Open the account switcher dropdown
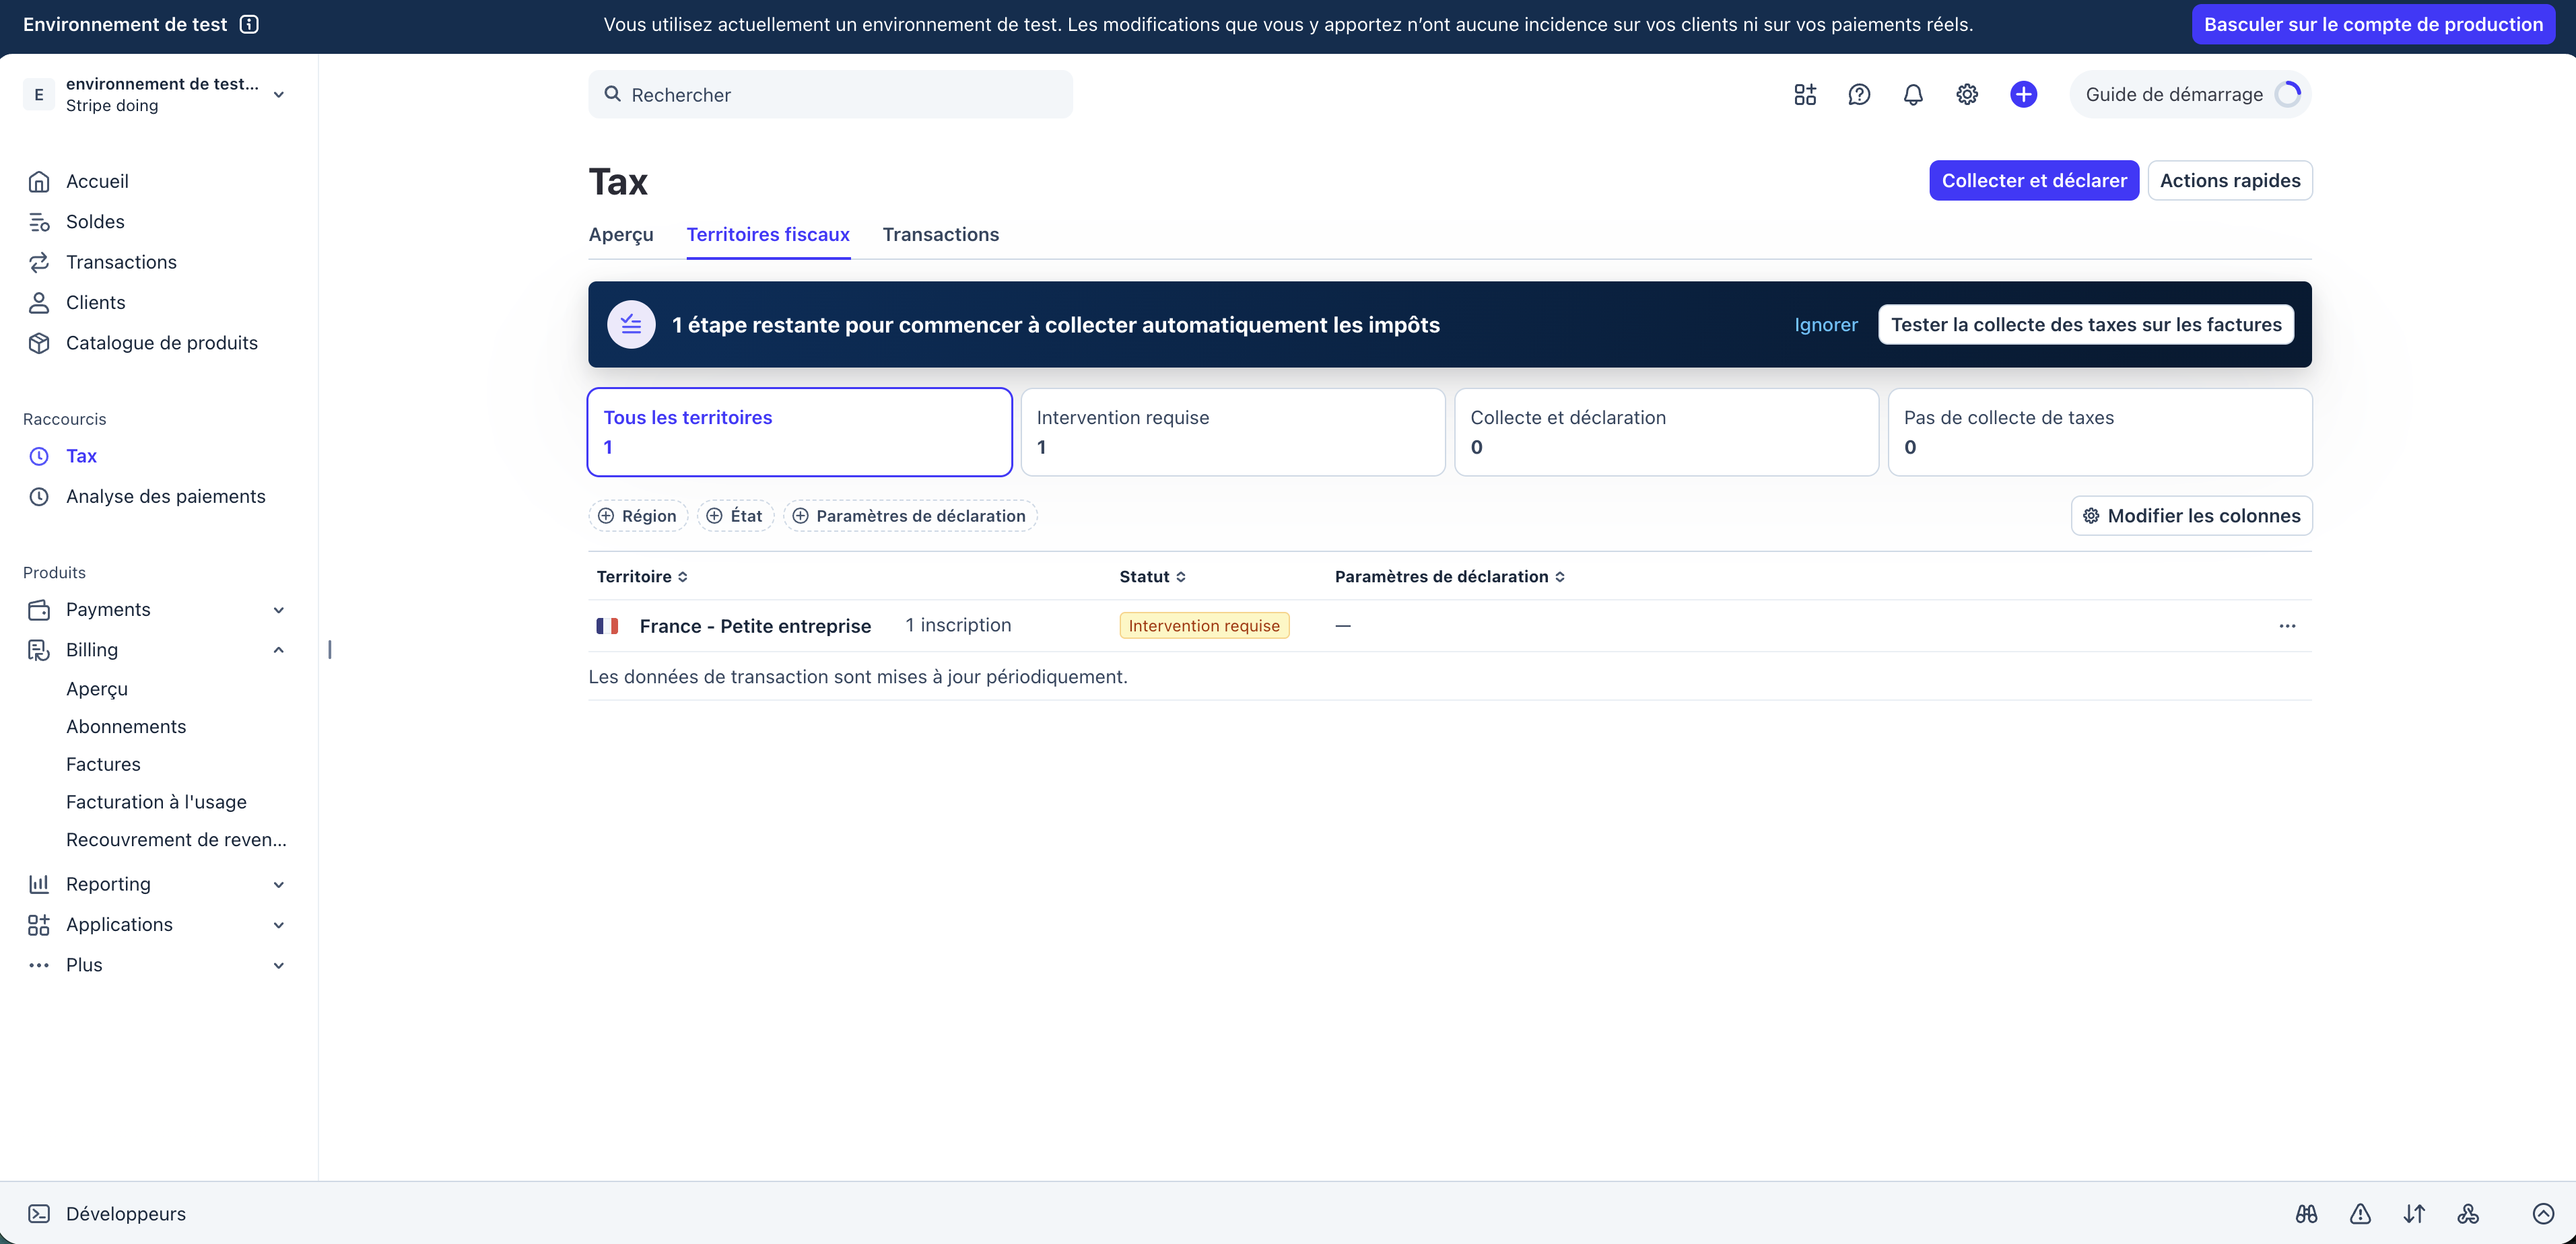This screenshot has height=1244, width=2576. click(x=155, y=94)
